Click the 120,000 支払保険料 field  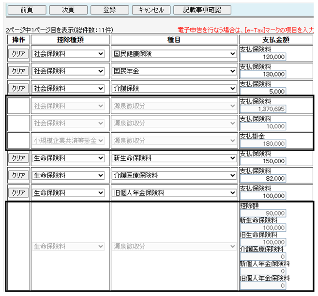coord(263,57)
